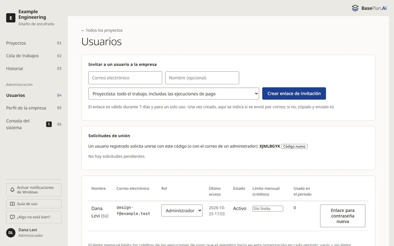Click the Usuarios page title
Screen dimensions: 394x246
[101, 41]
